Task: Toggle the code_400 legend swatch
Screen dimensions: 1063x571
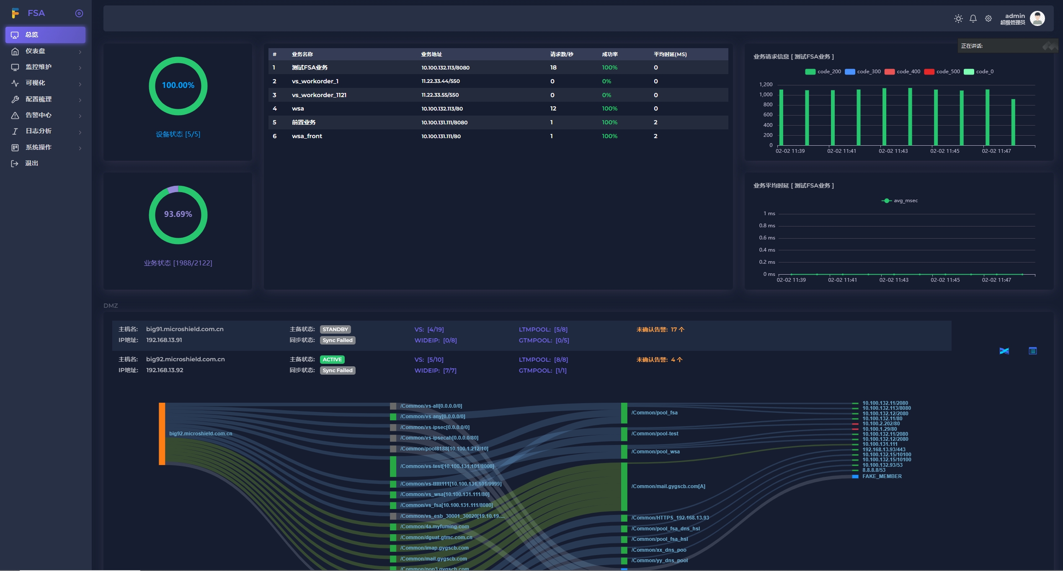Action: [889, 72]
